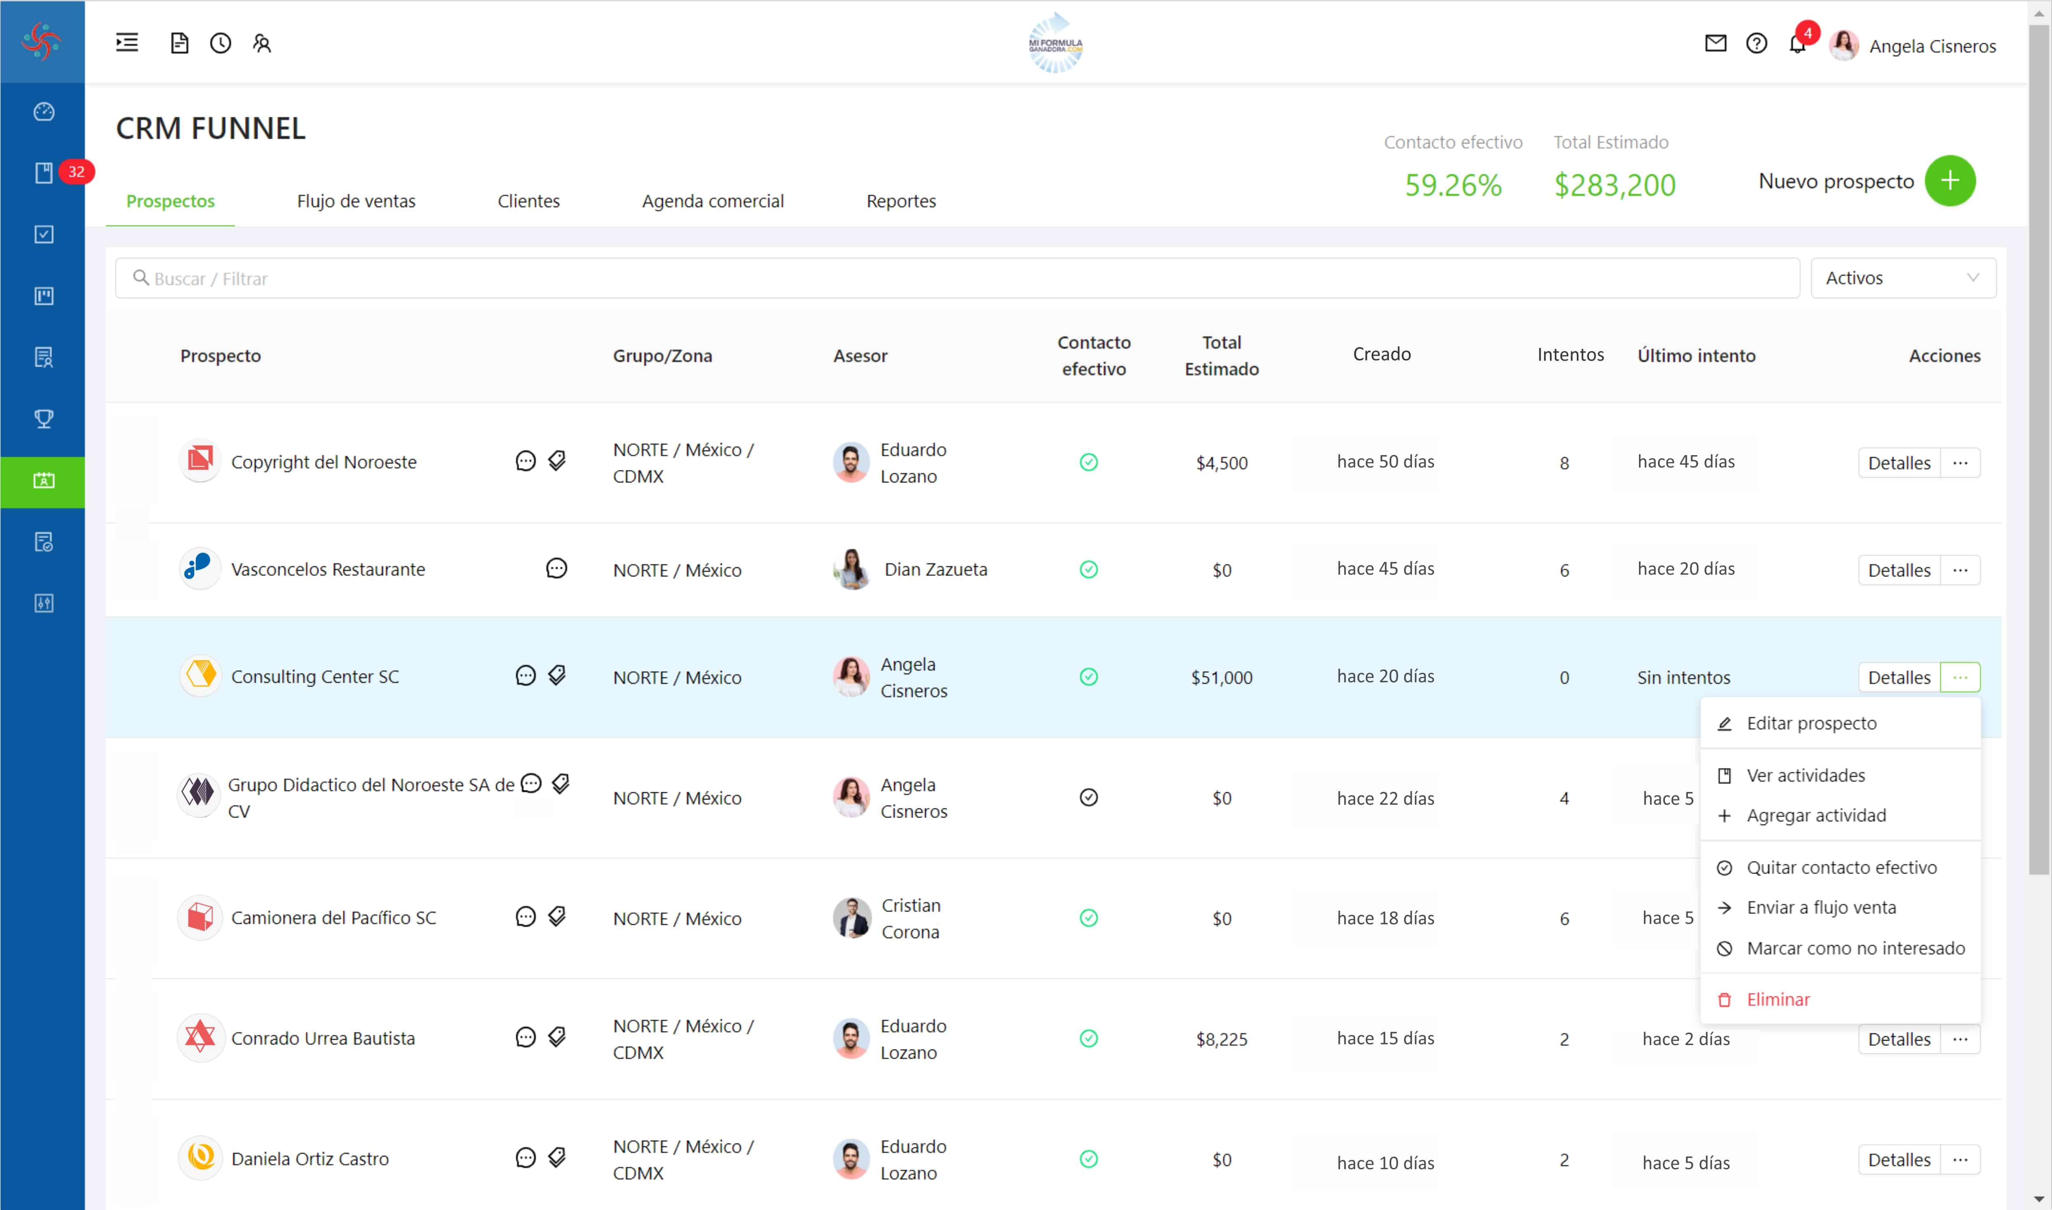Click the Buscar / Filtrar search field
The width and height of the screenshot is (2052, 1210).
[x=957, y=278]
